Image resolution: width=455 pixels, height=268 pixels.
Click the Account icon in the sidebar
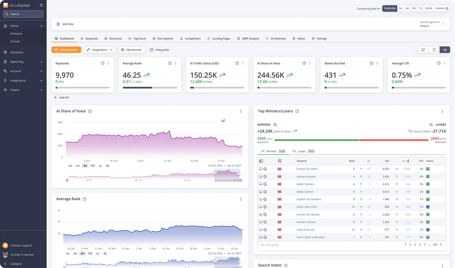pos(5,71)
